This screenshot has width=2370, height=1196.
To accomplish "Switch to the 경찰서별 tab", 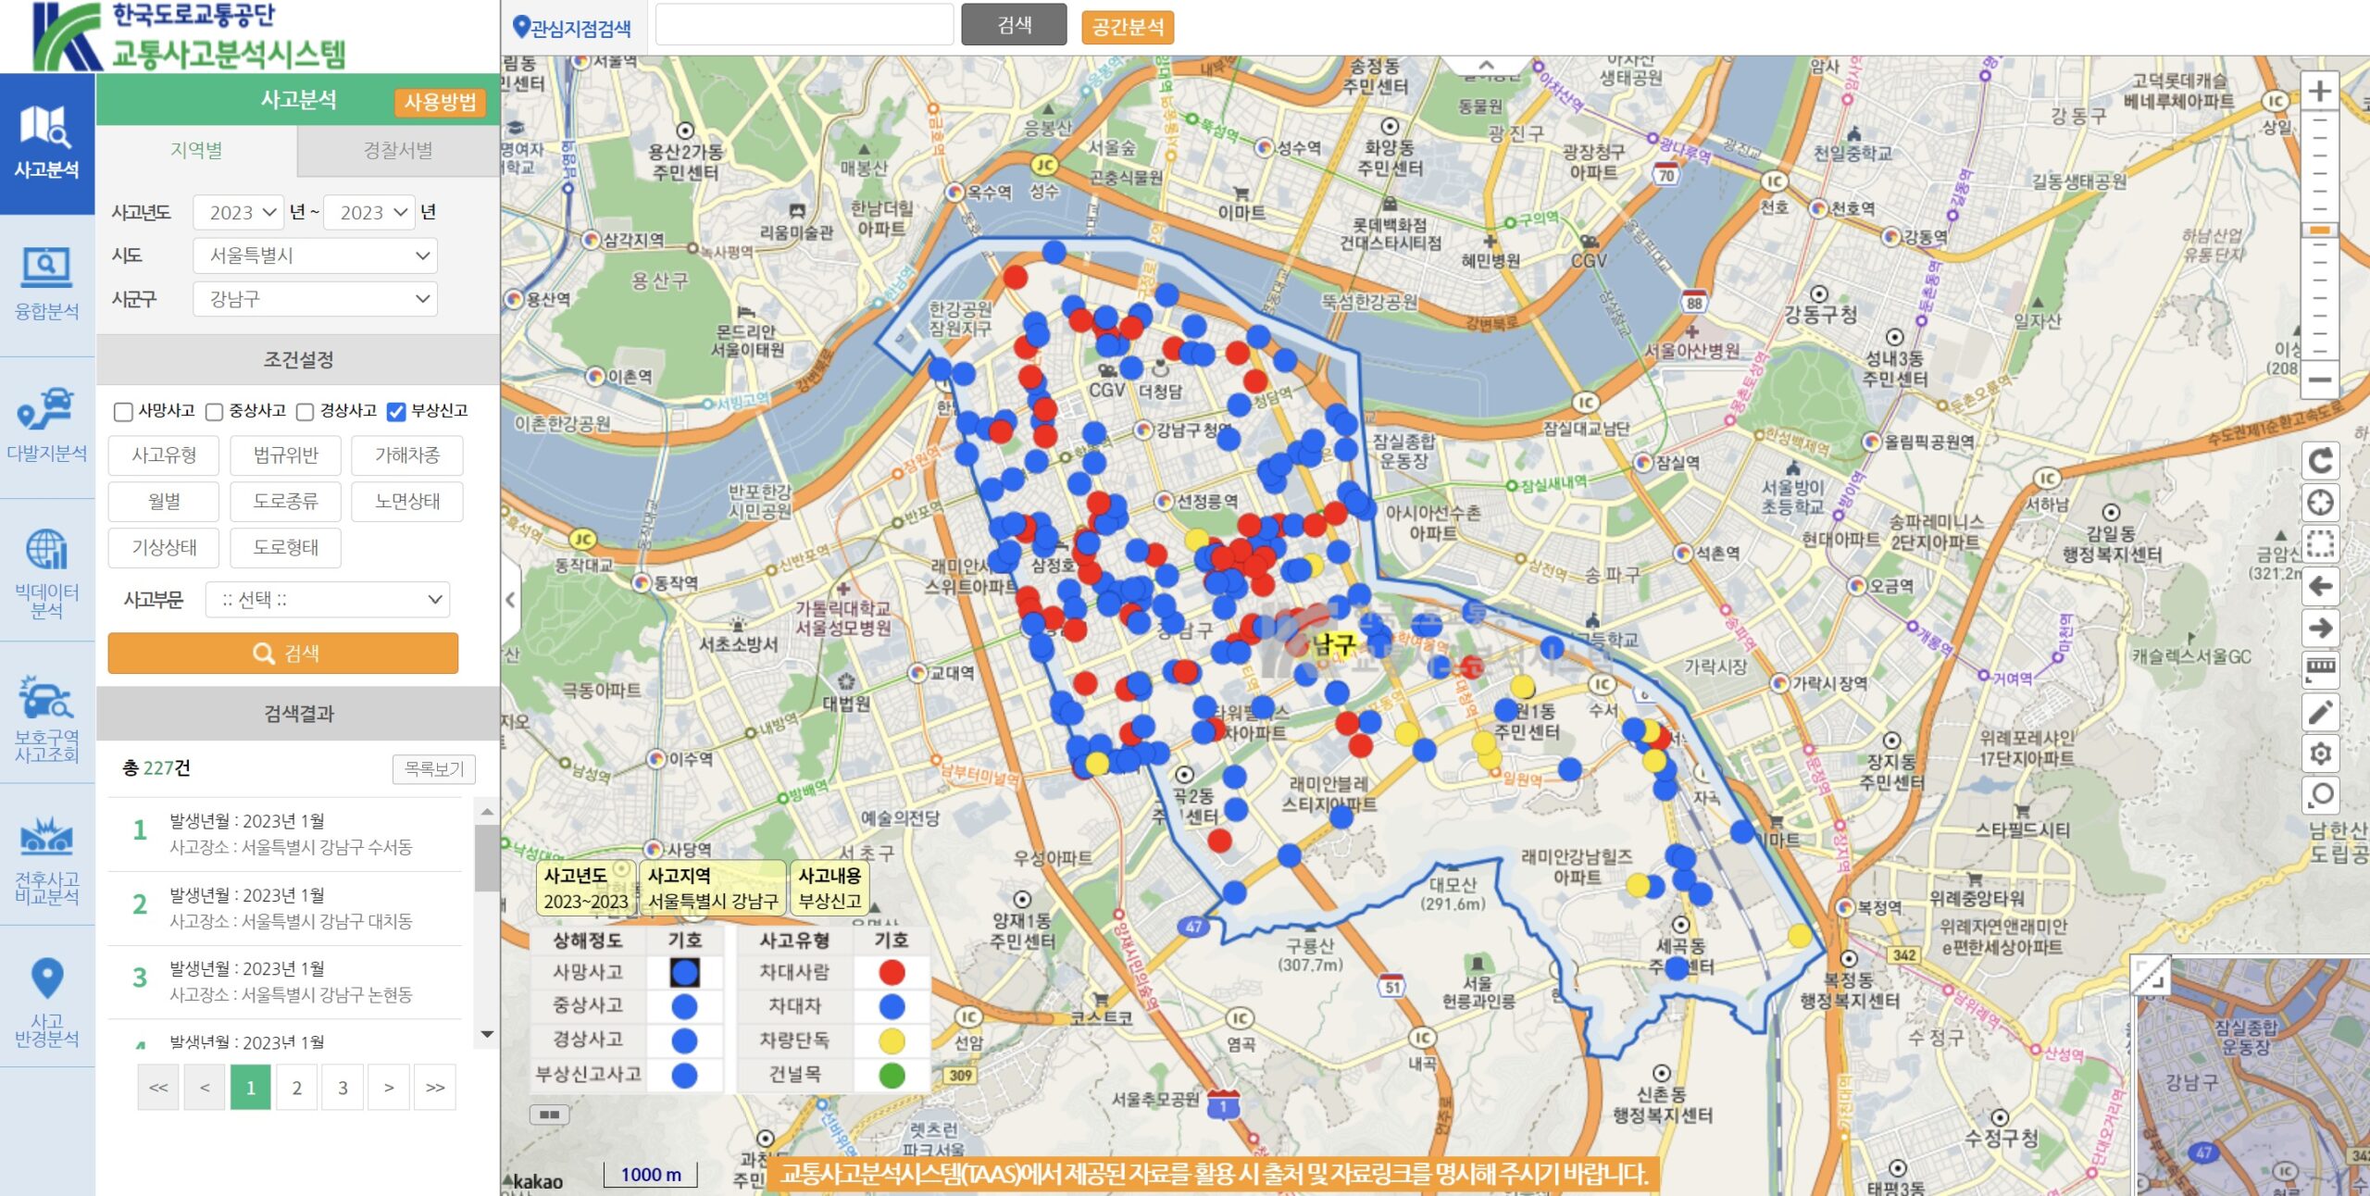I will pos(398,150).
